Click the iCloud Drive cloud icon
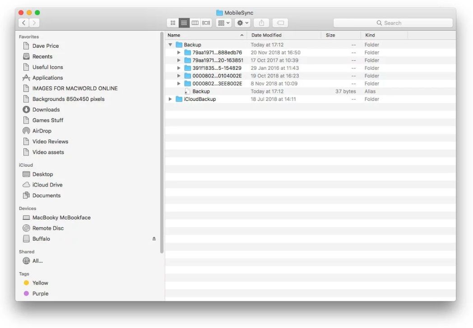The width and height of the screenshot is (473, 328). coord(26,185)
